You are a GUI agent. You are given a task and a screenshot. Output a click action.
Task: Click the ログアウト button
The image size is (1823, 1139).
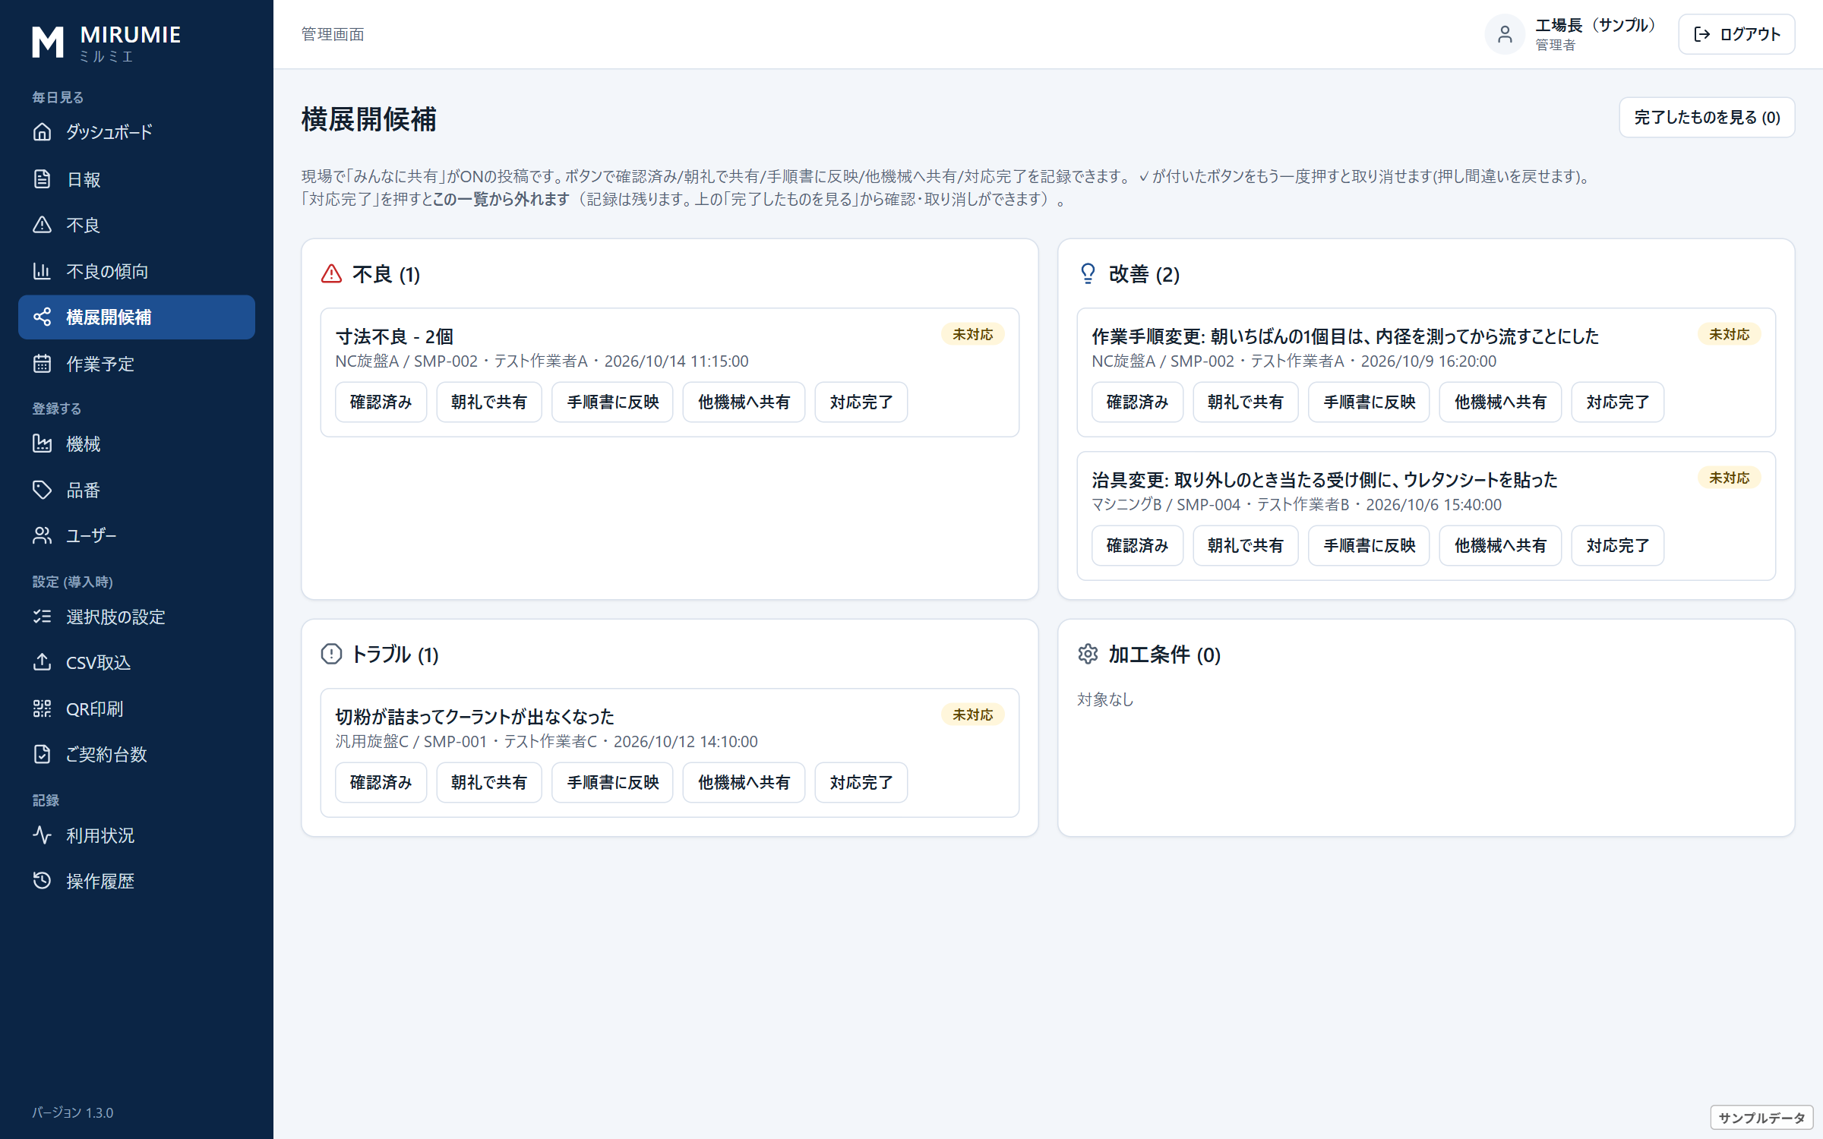coord(1736,34)
